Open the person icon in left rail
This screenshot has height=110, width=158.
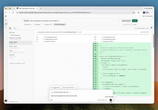coord(6,27)
